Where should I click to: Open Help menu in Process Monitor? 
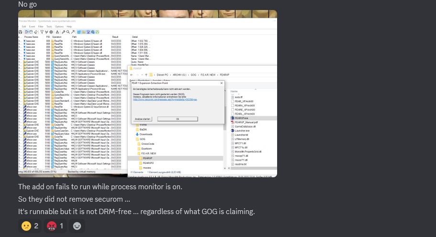coord(69,27)
